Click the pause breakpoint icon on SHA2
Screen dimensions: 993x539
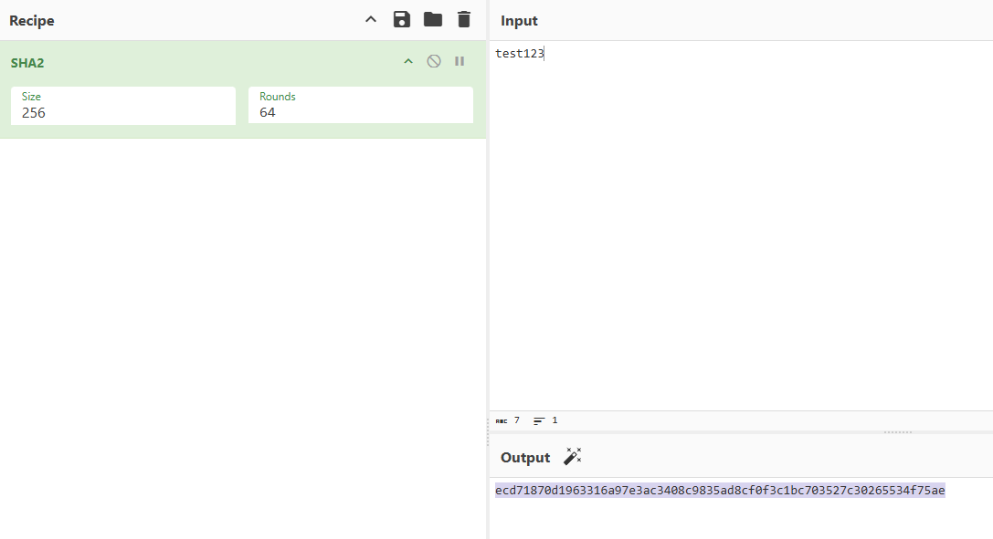pyautogui.click(x=460, y=61)
